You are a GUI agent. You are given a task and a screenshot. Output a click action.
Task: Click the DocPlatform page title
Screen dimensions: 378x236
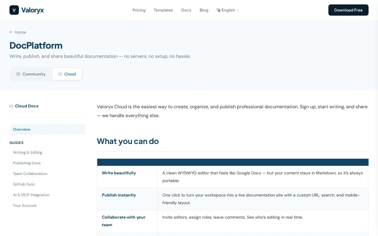coord(36,45)
